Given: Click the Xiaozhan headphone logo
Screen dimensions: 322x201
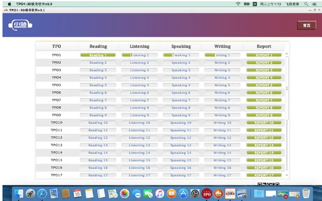Looking at the screenshot, I should coord(20,25).
